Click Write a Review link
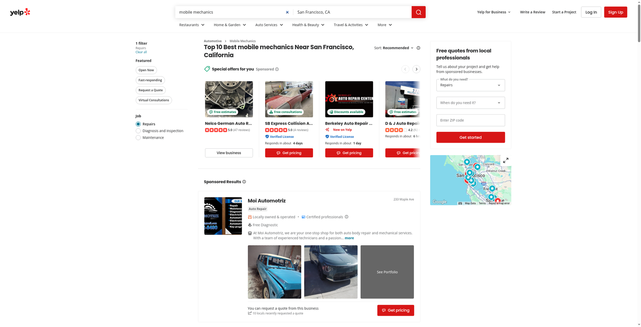This screenshot has height=327, width=641. pos(532,12)
